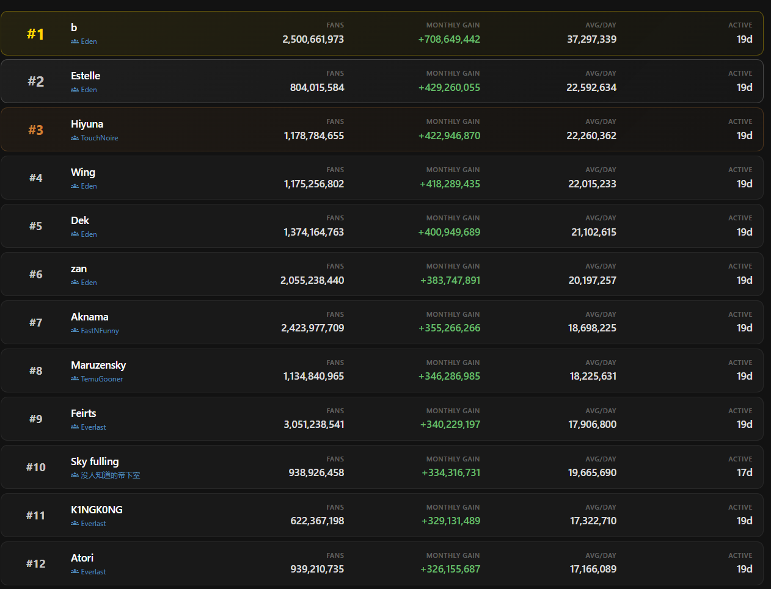Open Eden club link under Dek
771x589 pixels.
click(x=89, y=234)
